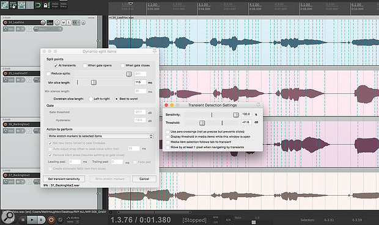Click the Min slice length slider handle
Image resolution: width=379 pixels, height=225 pixels.
pyautogui.click(x=94, y=82)
